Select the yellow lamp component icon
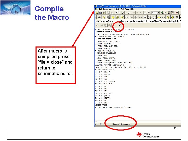 pos(168,17)
